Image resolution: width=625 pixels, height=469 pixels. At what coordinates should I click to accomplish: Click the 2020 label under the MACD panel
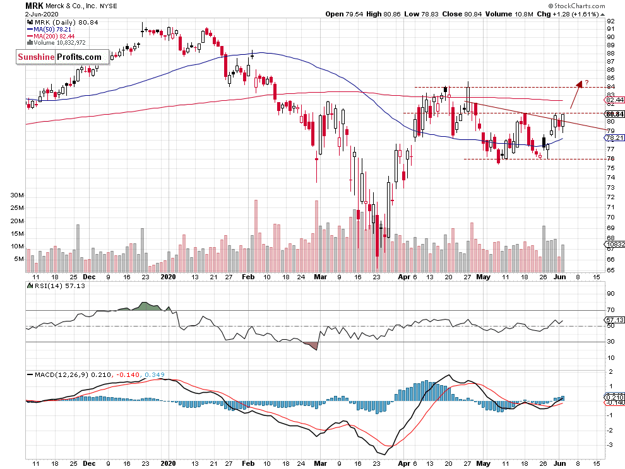tap(168, 463)
